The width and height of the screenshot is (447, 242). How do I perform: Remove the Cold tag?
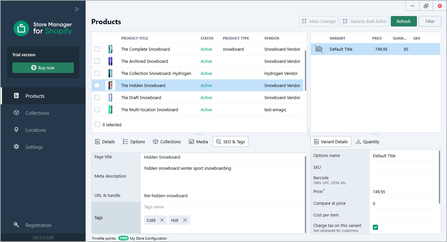coord(162,220)
